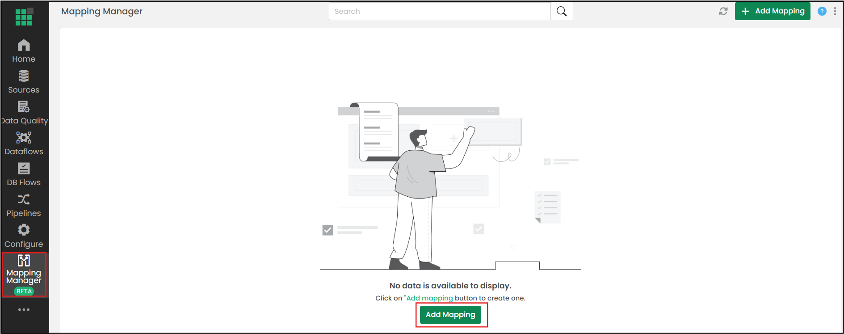Focus the Search input field
This screenshot has height=334, width=844.
click(440, 11)
